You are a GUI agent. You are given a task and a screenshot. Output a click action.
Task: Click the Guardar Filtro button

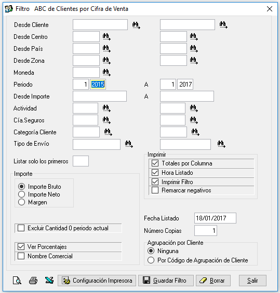tap(166, 281)
